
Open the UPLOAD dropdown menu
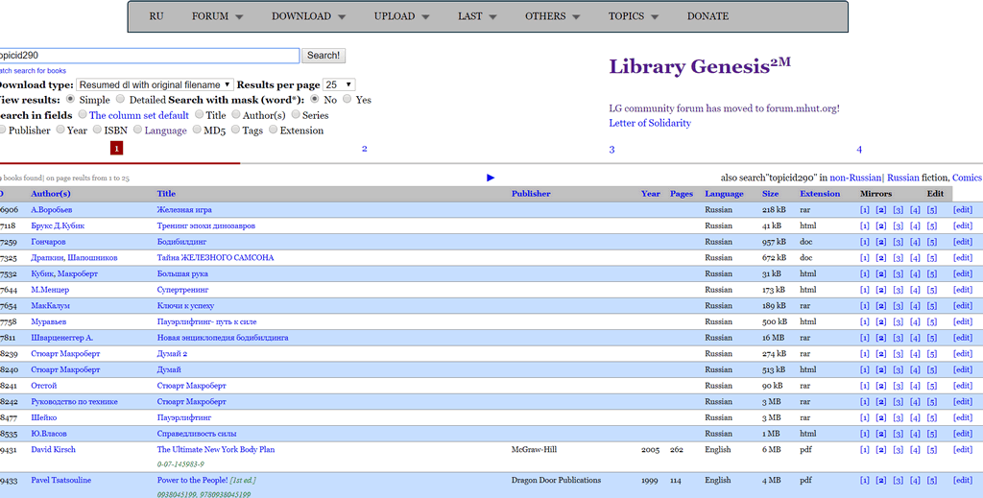[401, 16]
